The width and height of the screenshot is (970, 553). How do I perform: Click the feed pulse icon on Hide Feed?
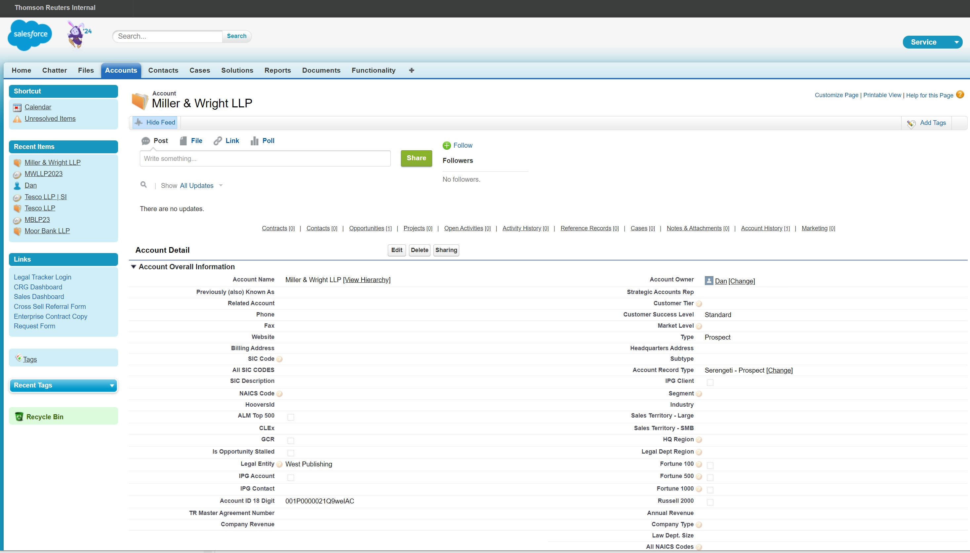139,122
